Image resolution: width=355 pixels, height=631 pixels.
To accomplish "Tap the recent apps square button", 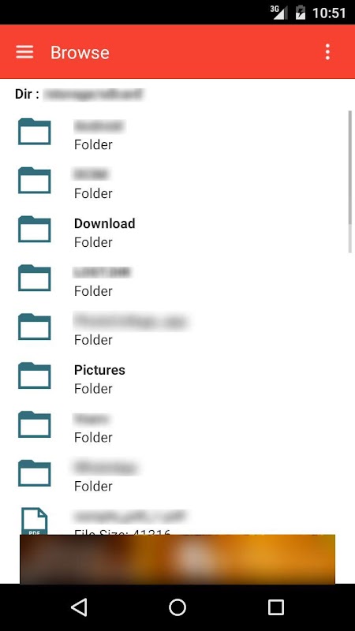I will point(276,607).
